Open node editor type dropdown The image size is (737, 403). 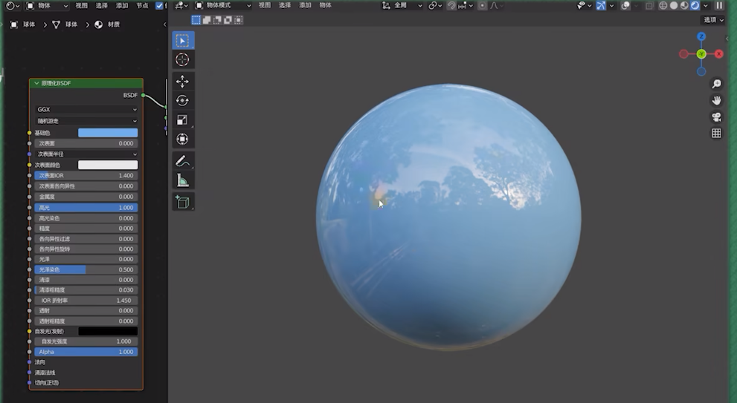click(12, 6)
